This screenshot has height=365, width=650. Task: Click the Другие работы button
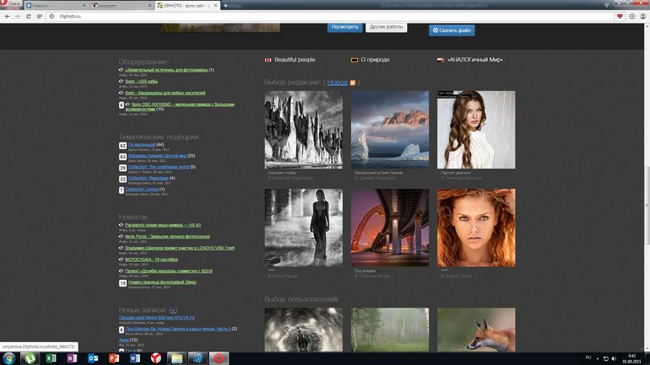387,27
